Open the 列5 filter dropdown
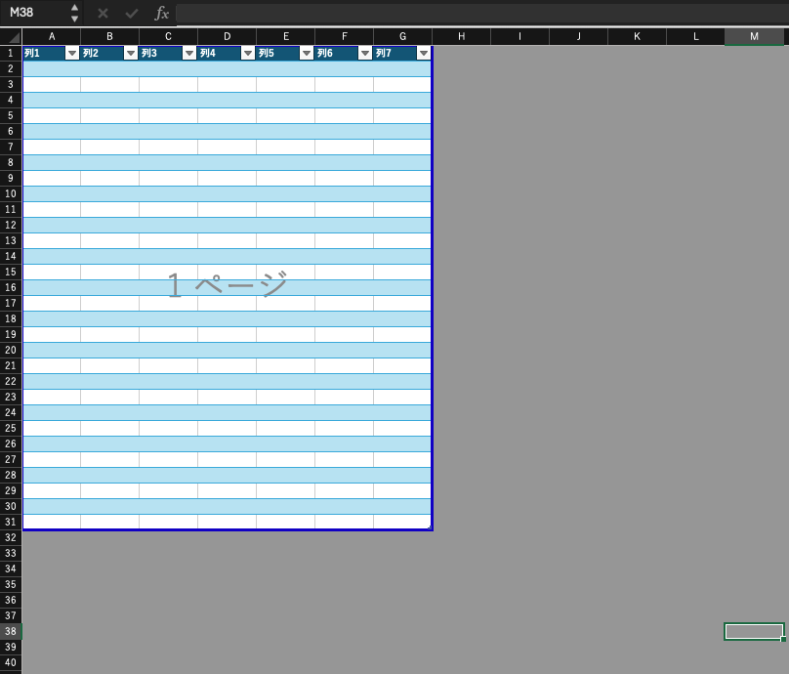789x674 pixels. [306, 54]
